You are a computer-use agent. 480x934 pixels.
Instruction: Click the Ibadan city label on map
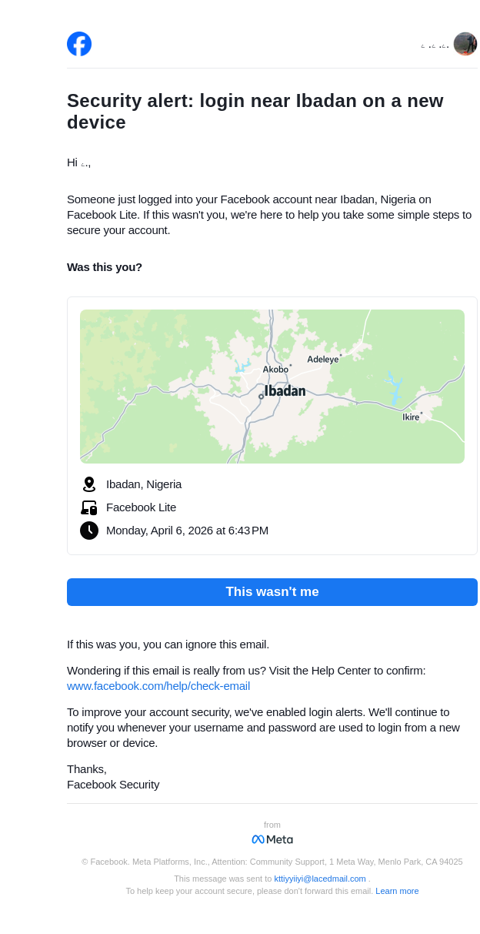coord(285,391)
